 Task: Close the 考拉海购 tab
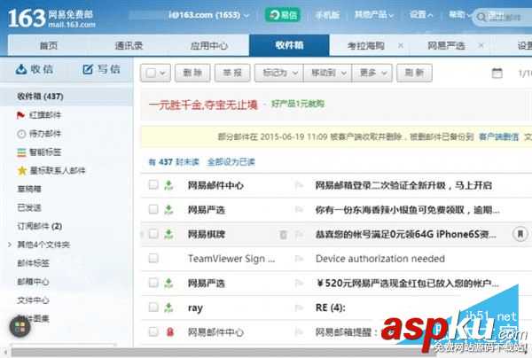click(x=401, y=45)
